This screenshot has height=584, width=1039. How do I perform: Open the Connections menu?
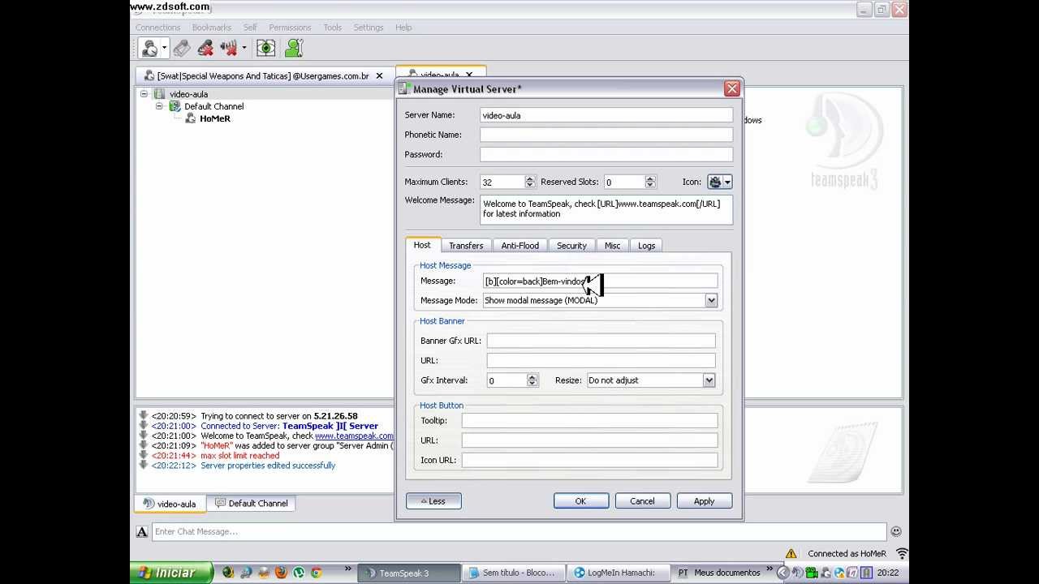click(157, 28)
